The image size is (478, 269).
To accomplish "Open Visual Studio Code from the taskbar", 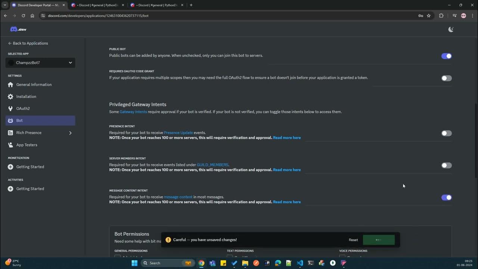I will (x=300, y=263).
